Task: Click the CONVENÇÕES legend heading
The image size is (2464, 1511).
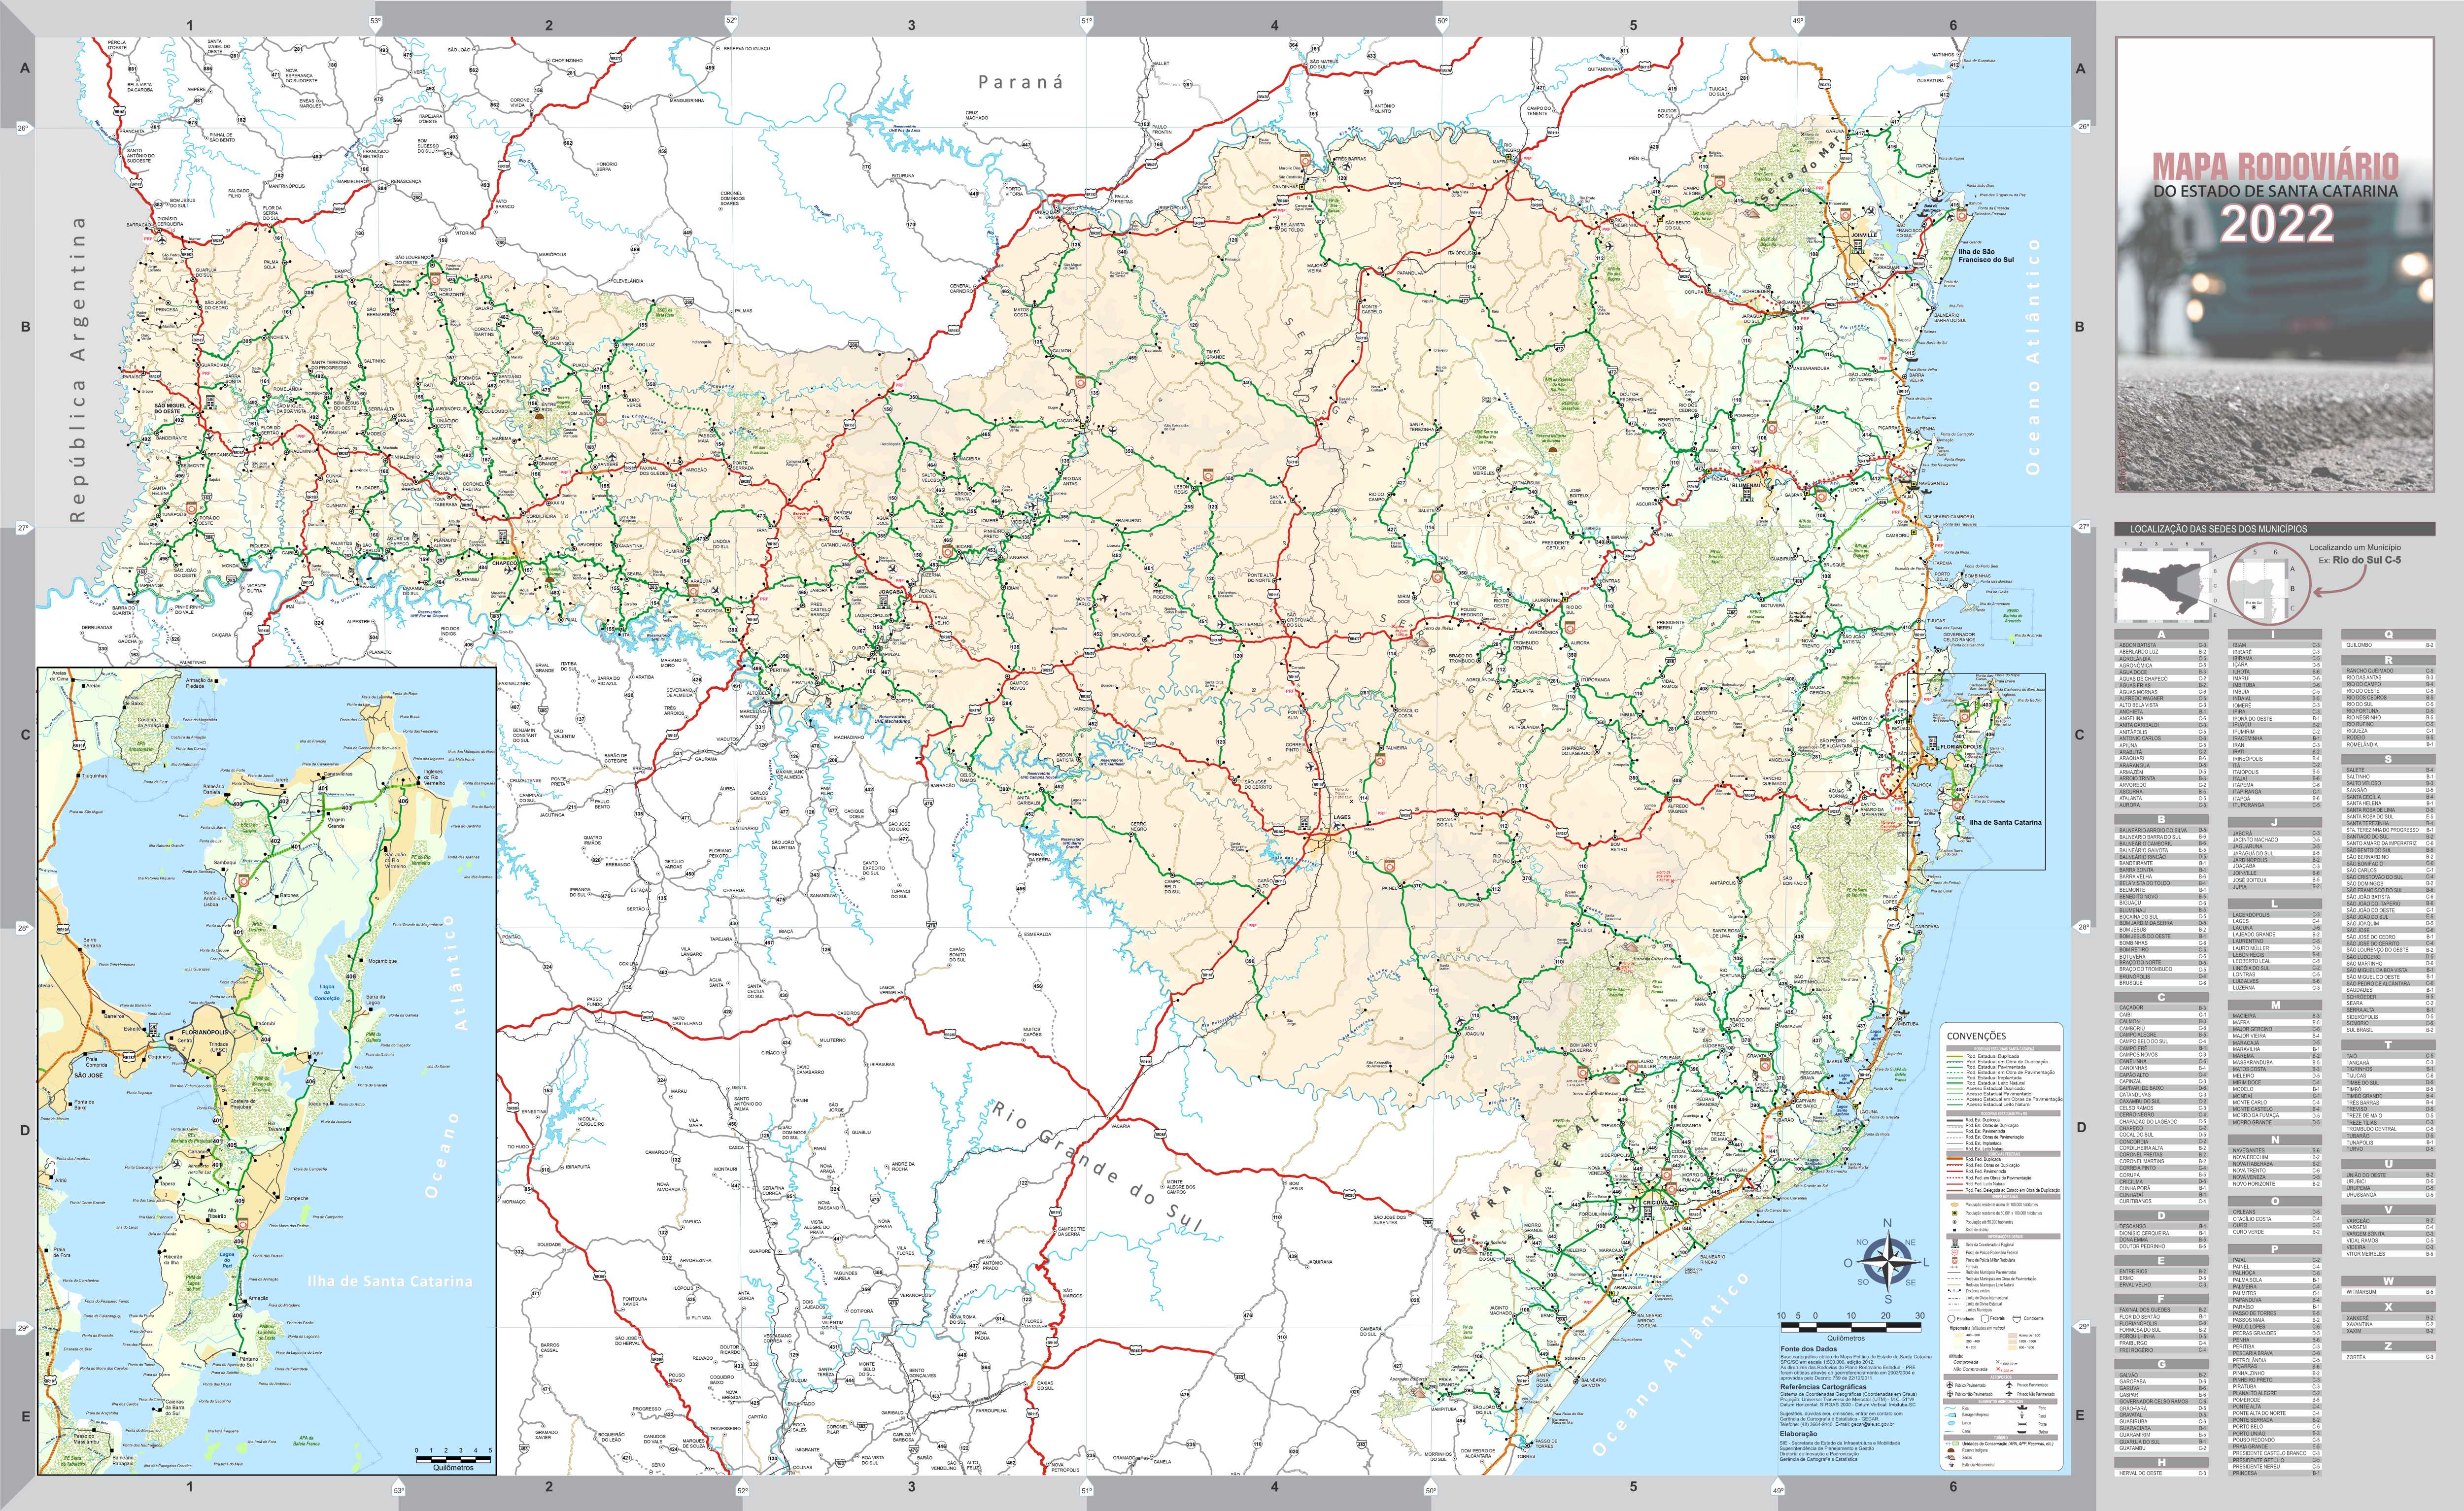Action: click(x=1976, y=1036)
